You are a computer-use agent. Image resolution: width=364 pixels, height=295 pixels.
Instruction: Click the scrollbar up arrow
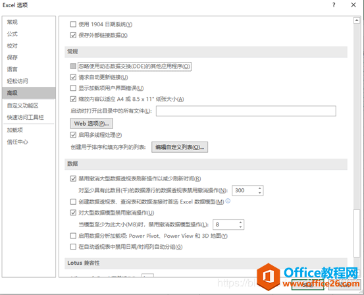[x=357, y=20]
